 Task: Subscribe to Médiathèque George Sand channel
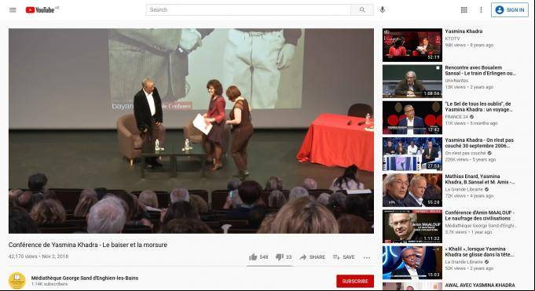pyautogui.click(x=355, y=281)
